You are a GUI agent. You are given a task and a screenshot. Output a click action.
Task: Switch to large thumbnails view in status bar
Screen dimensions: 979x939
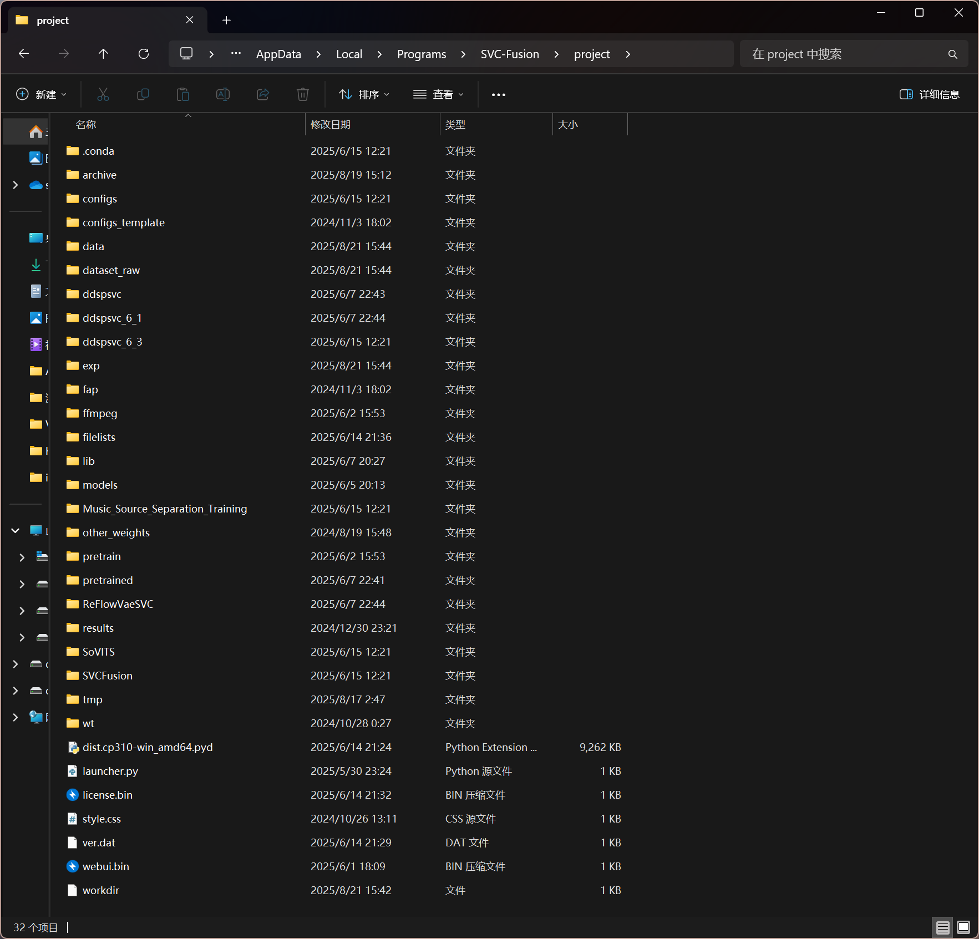click(x=963, y=927)
